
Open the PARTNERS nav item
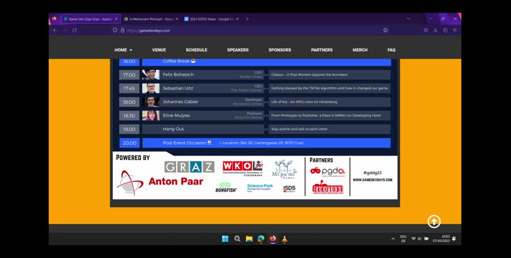(x=322, y=50)
